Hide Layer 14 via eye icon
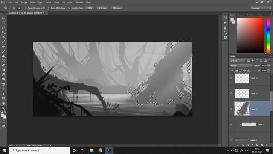The height and width of the screenshot is (154, 273). click(231, 93)
